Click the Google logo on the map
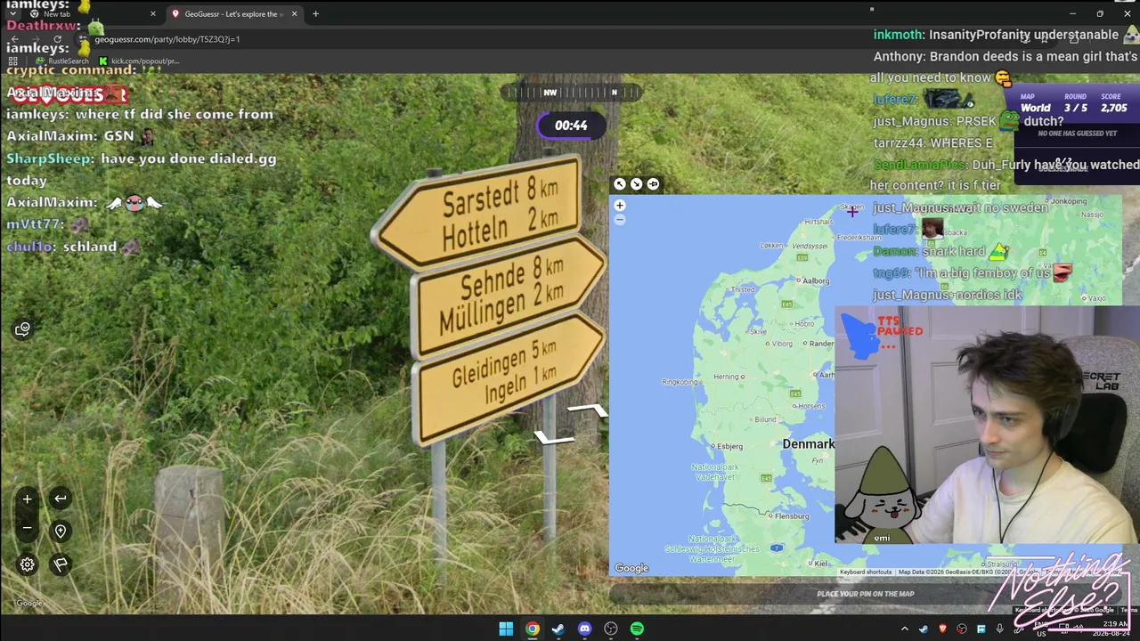 tap(631, 568)
